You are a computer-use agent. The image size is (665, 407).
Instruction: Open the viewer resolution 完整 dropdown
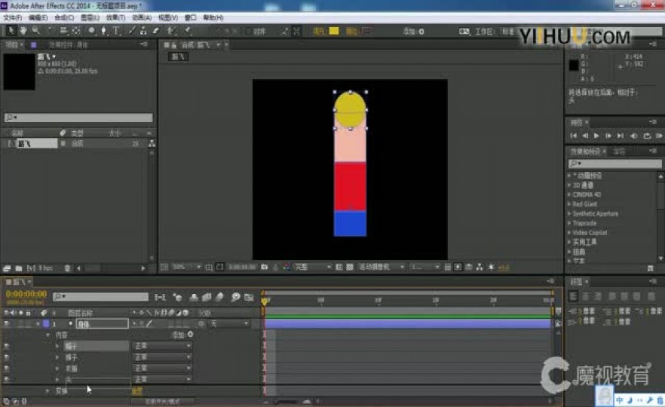click(313, 267)
